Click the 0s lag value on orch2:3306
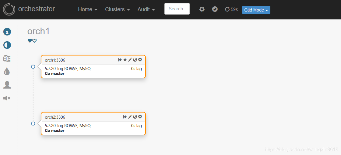This screenshot has height=155, width=341. click(136, 126)
